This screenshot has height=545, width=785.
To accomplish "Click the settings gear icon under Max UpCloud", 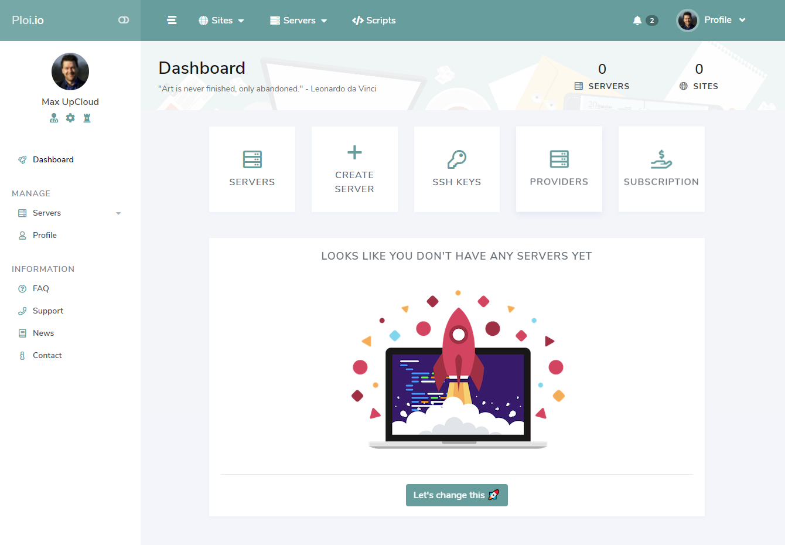I will 70,118.
